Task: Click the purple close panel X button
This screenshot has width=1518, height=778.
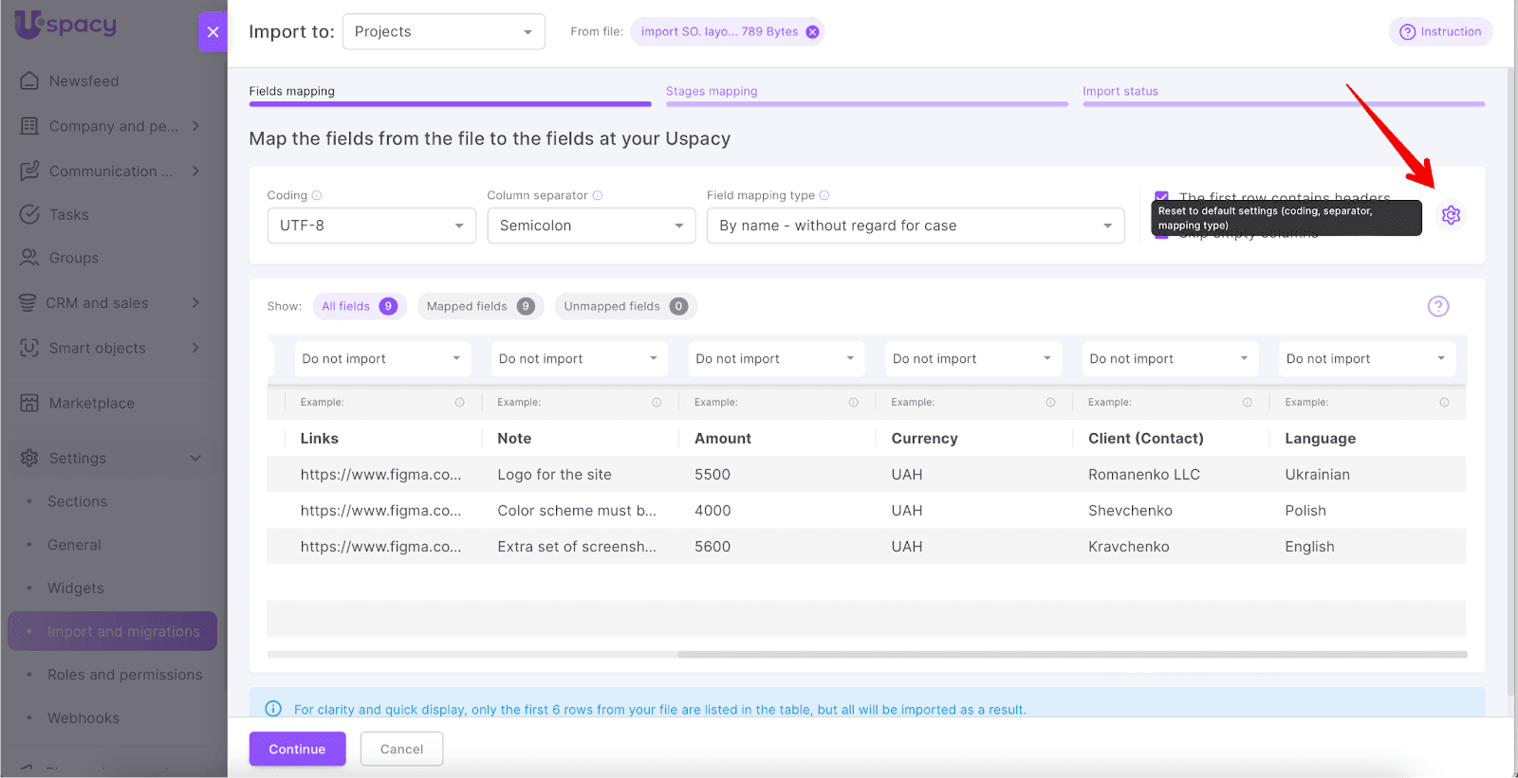Action: point(213,32)
